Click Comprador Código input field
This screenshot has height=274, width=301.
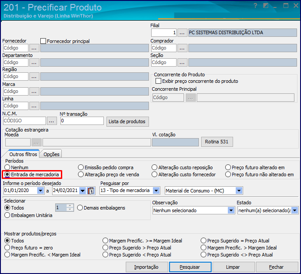pos(164,48)
